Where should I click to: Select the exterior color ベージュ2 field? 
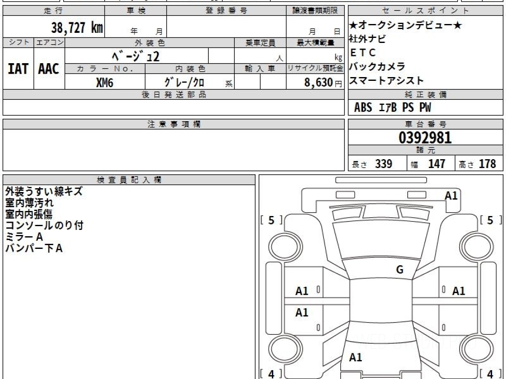[135, 56]
